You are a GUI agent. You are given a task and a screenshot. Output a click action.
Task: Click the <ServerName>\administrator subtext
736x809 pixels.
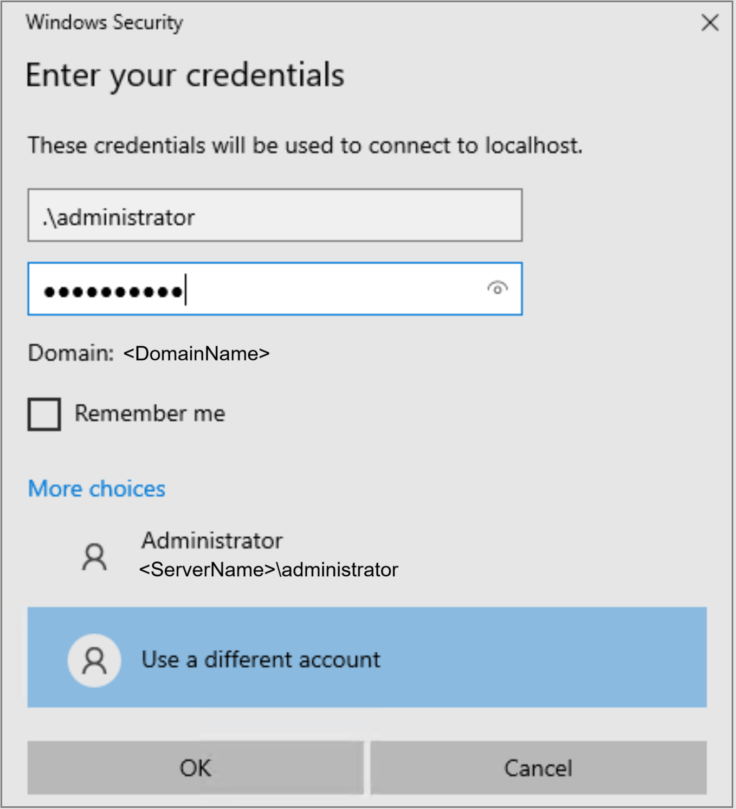click(268, 570)
